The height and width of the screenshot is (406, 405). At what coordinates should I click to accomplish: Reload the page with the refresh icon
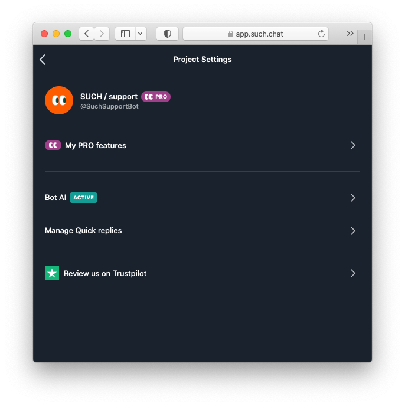click(x=321, y=34)
